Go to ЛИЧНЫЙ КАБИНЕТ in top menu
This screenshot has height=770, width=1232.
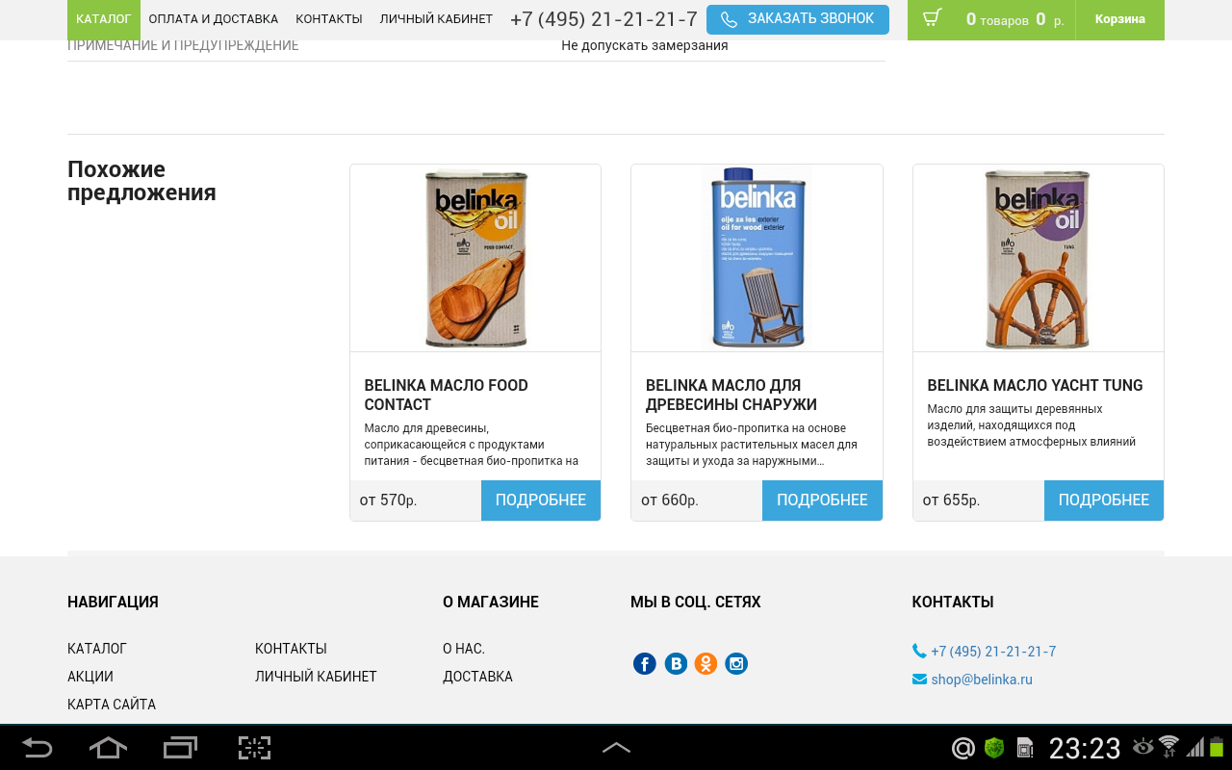coord(436,19)
